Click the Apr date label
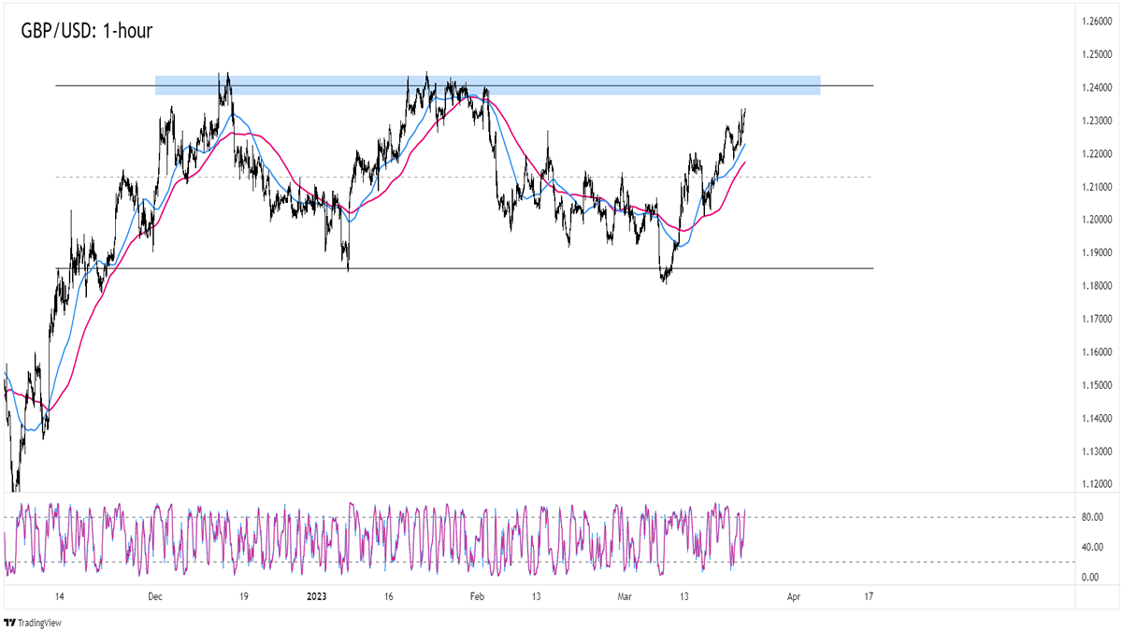The image size is (1122, 631). [793, 596]
